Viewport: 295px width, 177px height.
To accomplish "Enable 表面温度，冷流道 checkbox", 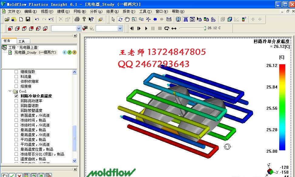I will pos(16,115).
